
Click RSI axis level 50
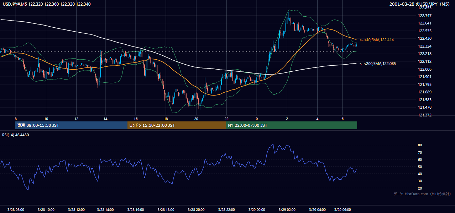pyautogui.click(x=420, y=166)
